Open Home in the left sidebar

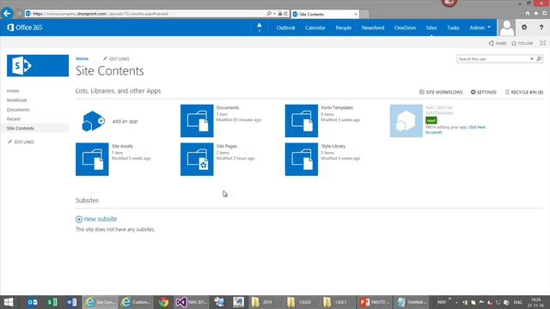(x=13, y=91)
